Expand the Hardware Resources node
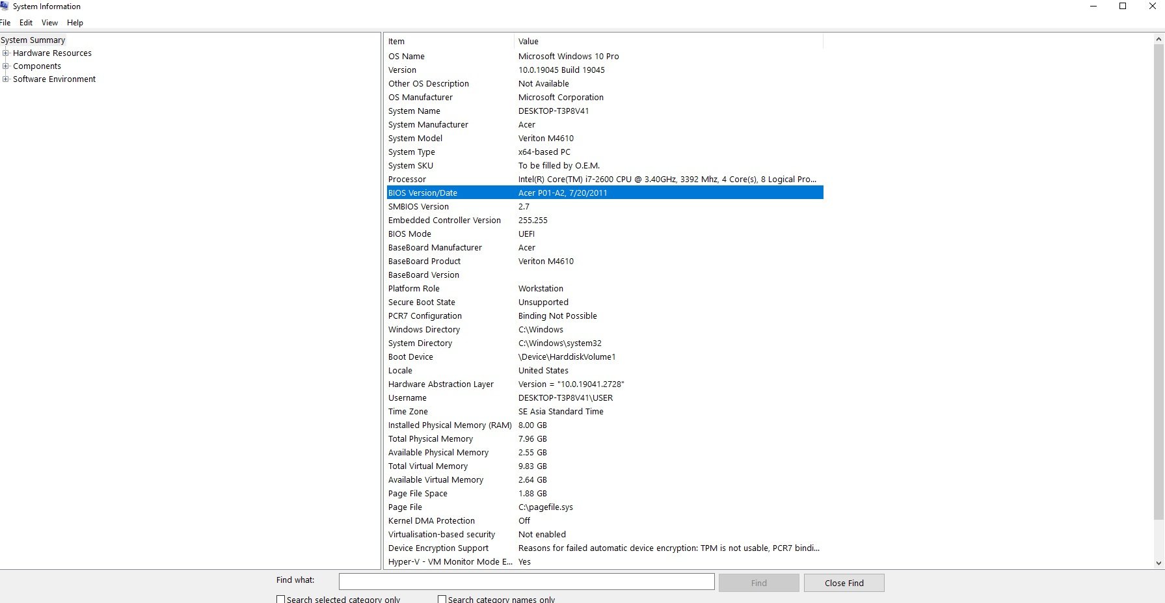Image resolution: width=1165 pixels, height=603 pixels. click(x=6, y=53)
